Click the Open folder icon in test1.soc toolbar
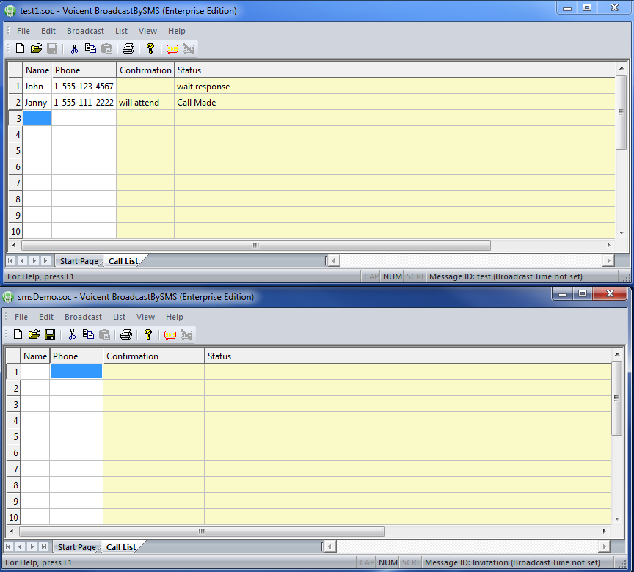 (36, 48)
